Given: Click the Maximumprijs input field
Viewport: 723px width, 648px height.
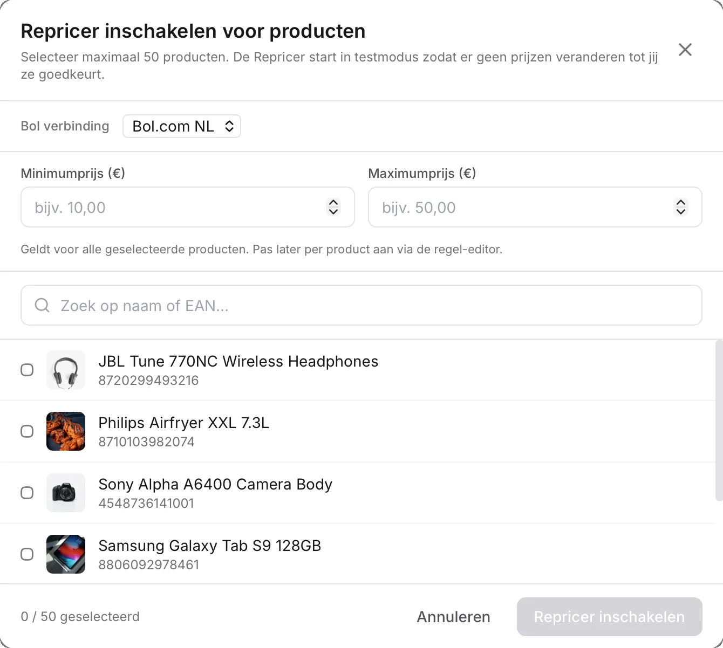Looking at the screenshot, I should point(535,207).
